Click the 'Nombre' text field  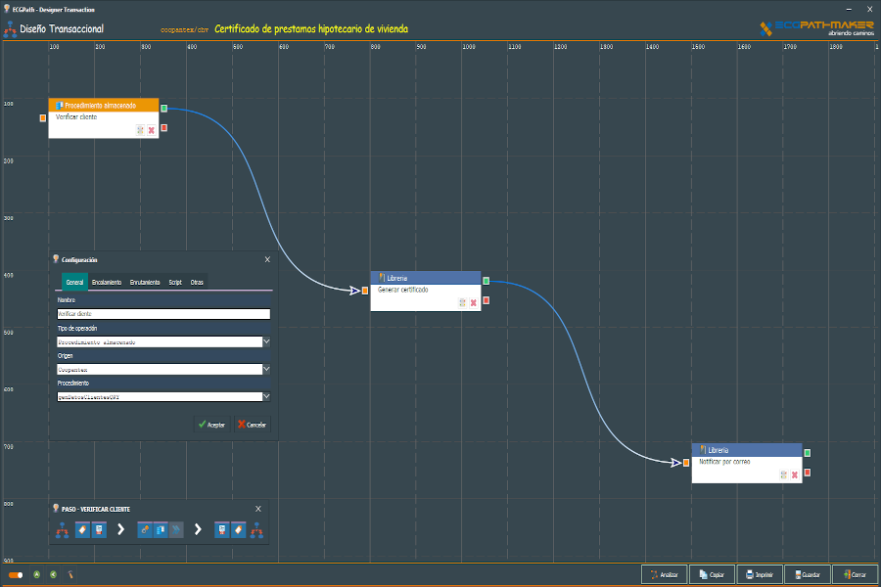pos(162,314)
